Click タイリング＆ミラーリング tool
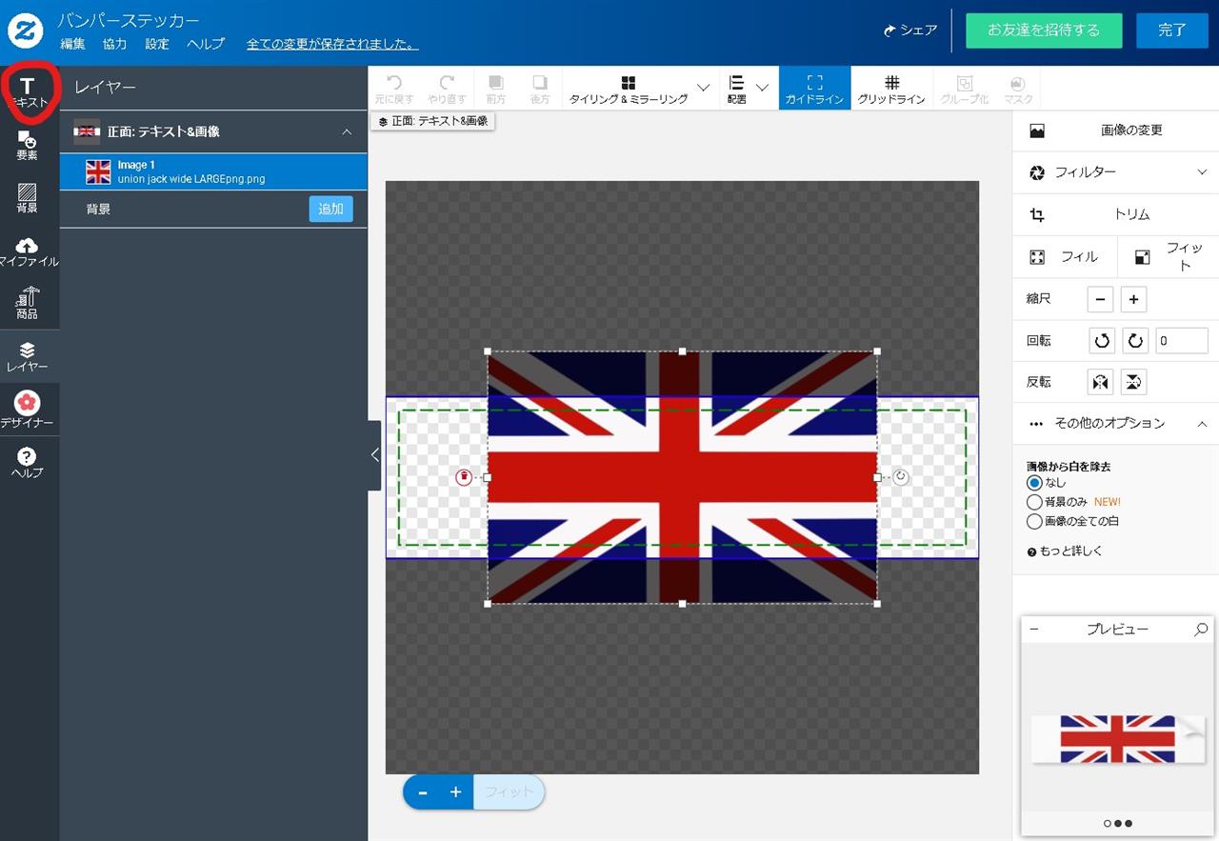This screenshot has height=841, width=1219. 628,90
